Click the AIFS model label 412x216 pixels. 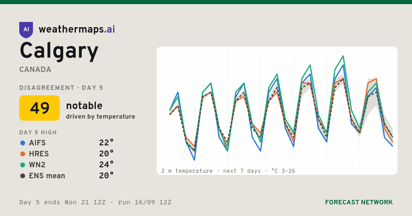tap(37, 143)
